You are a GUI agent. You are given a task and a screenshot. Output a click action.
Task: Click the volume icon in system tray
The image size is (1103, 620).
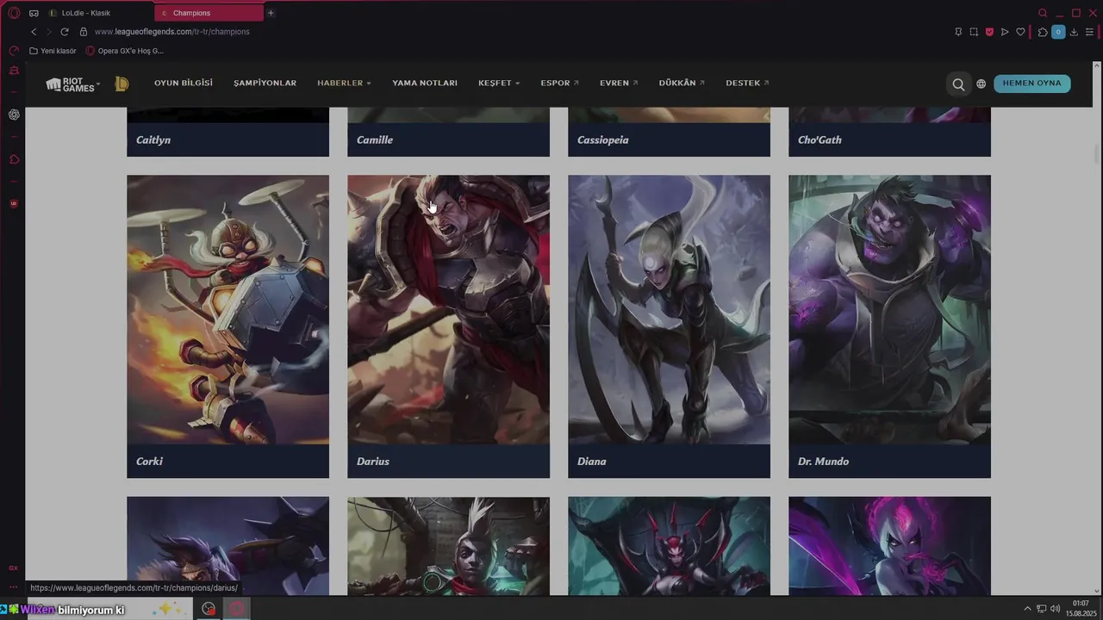tap(1056, 609)
